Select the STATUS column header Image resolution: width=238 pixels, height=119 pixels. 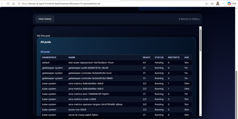coord(159,57)
